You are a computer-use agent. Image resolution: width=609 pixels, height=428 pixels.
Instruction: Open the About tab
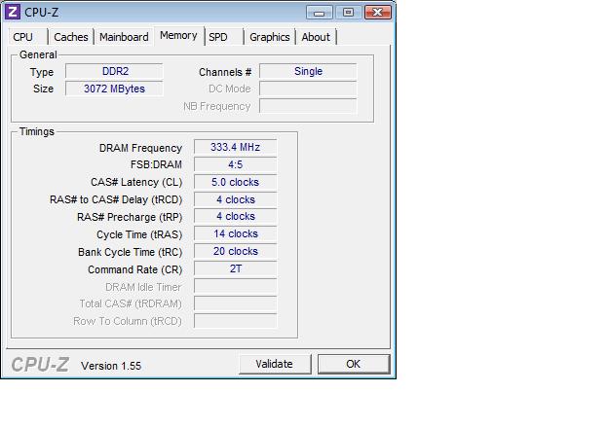pyautogui.click(x=316, y=37)
